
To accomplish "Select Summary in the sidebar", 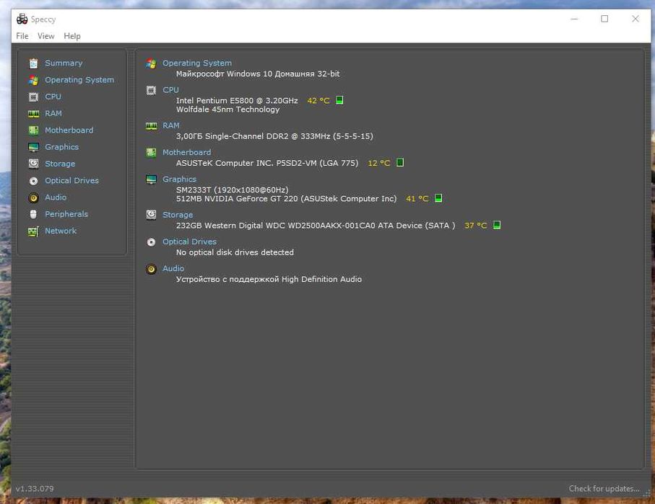I will [64, 63].
